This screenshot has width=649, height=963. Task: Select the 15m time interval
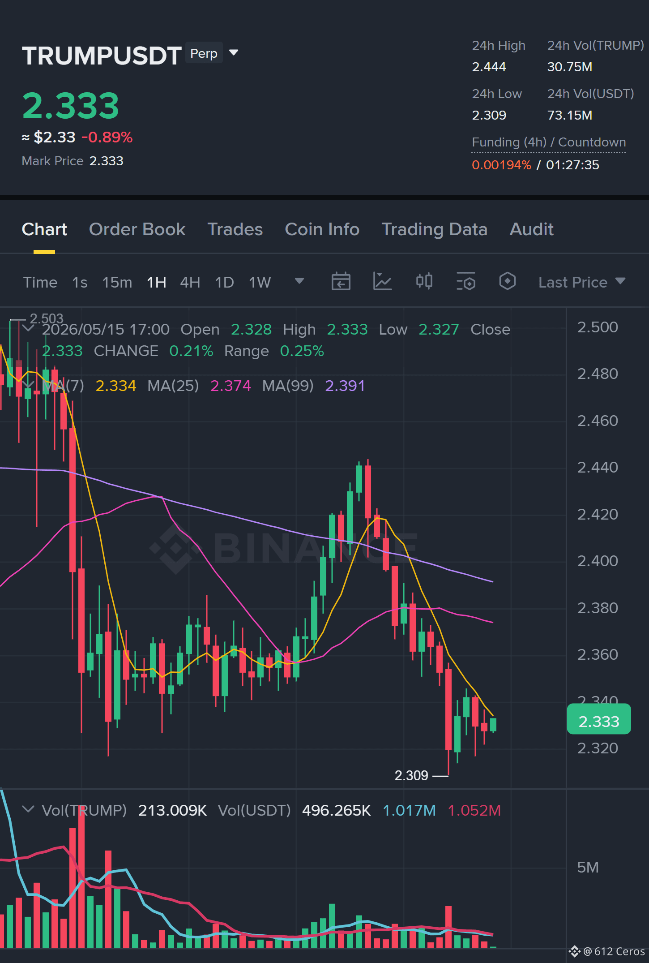click(117, 283)
